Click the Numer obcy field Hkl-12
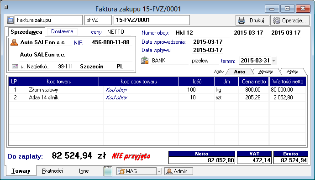 pos(202,33)
